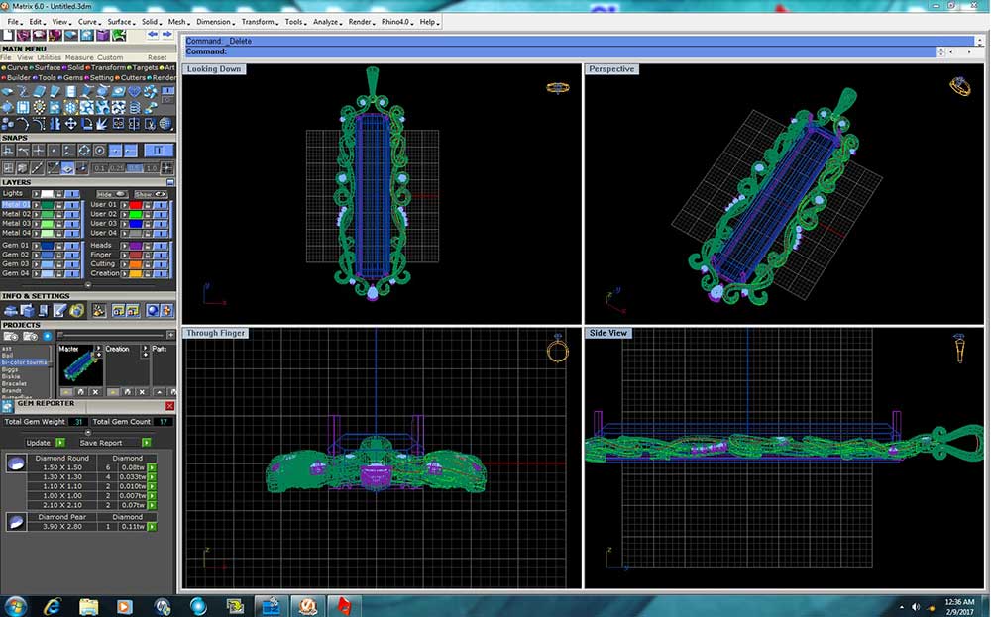Screen dimensions: 991x617
Task: Click the orange color swatch of Cutting layer
Action: (x=135, y=264)
